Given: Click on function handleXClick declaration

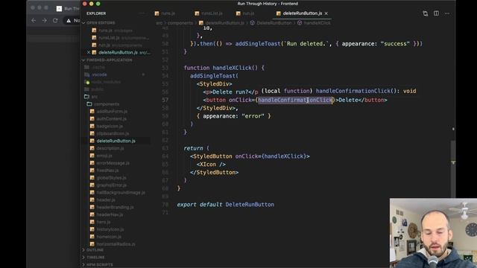Looking at the screenshot, I should click(224, 68).
